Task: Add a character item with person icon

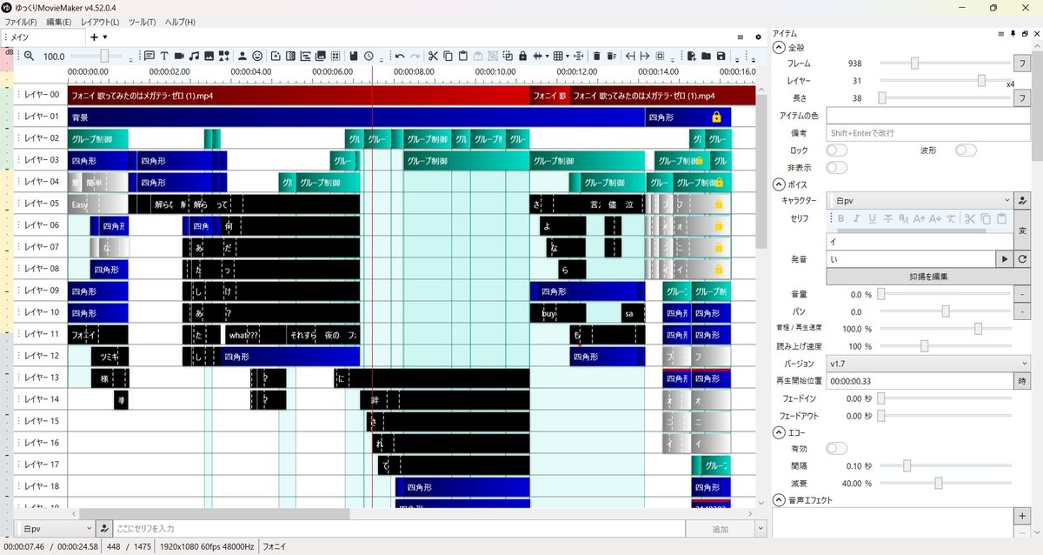Action: 242,56
